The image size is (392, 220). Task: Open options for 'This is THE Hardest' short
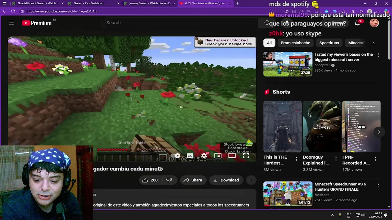coord(296,159)
